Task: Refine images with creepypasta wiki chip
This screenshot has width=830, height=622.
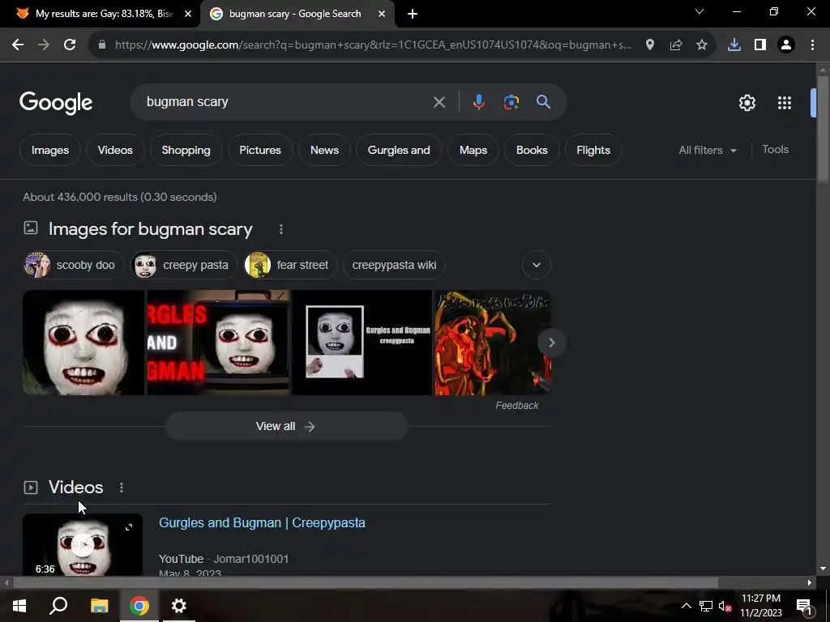Action: (395, 265)
